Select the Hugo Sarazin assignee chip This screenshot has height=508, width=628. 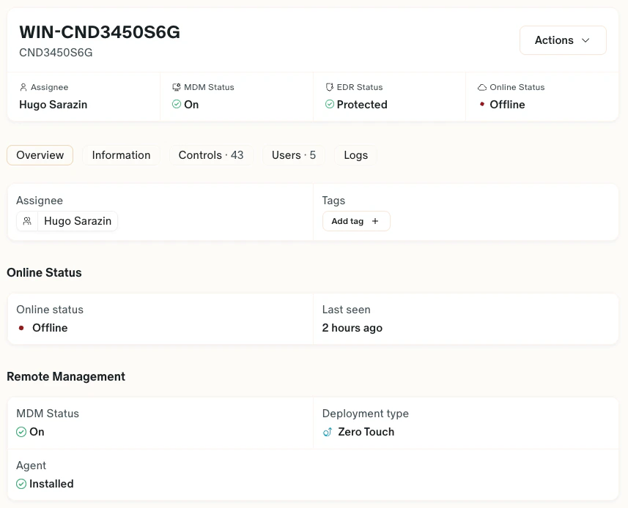(67, 220)
